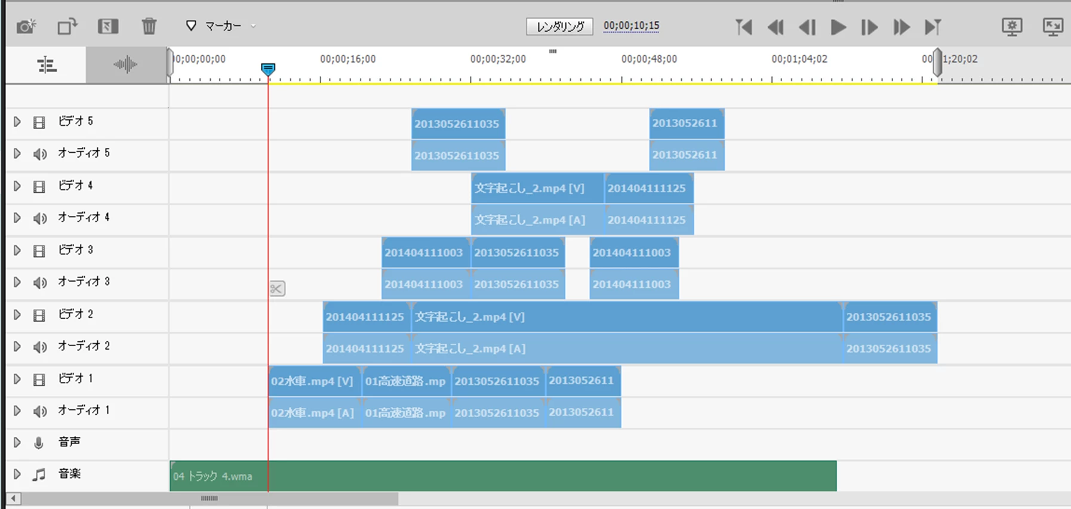Click the work area end handle

click(938, 63)
